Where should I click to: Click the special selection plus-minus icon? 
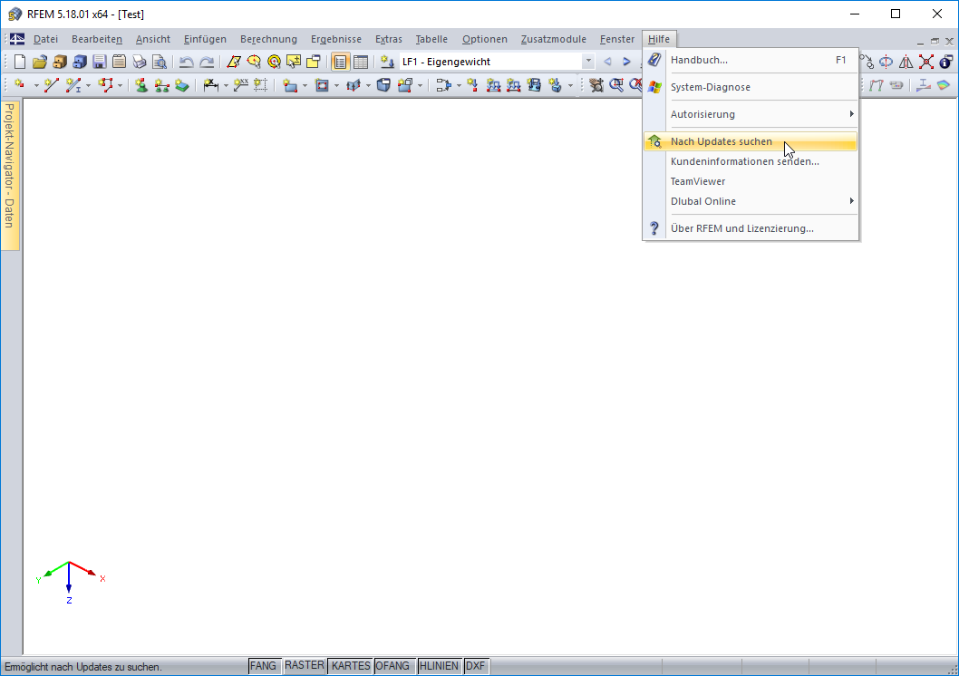coord(294,62)
